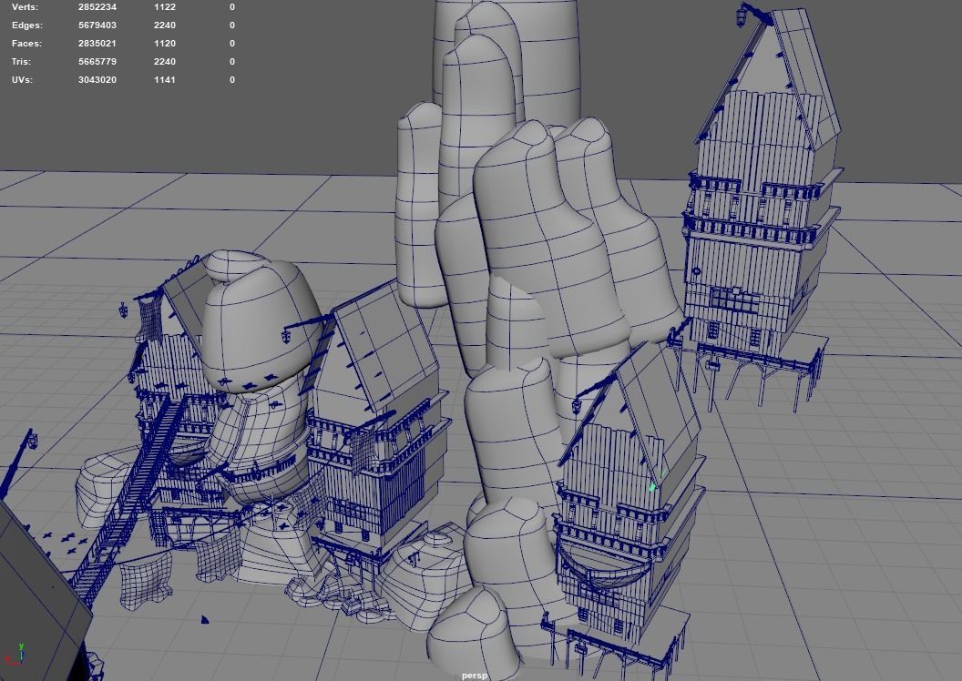Click the Faces count 1120
This screenshot has width=962, height=681.
click(x=164, y=44)
